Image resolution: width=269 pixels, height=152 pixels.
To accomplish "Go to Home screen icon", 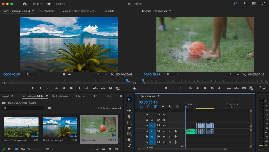I will [25, 4].
